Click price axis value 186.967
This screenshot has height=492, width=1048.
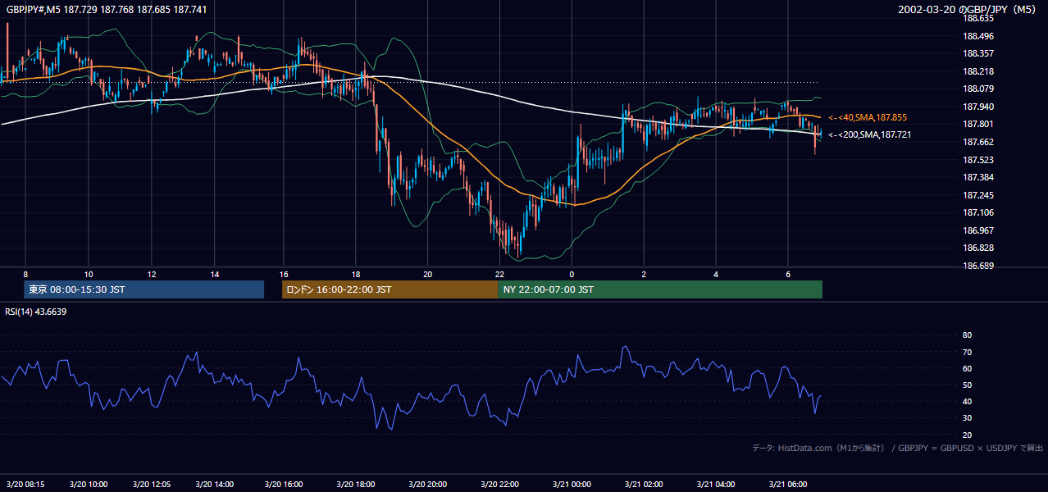tap(977, 230)
